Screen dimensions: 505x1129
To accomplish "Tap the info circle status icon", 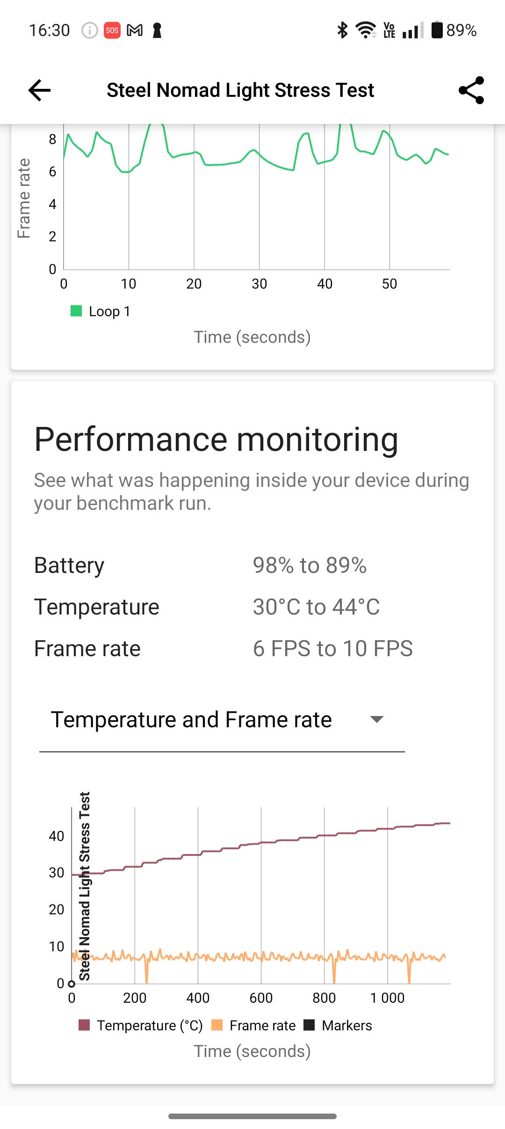I will pyautogui.click(x=89, y=30).
